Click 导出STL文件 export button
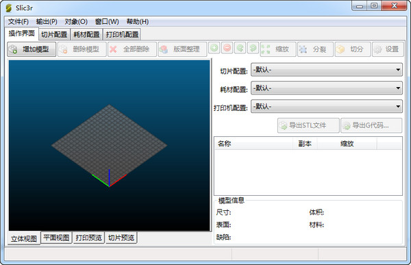Image resolution: width=411 pixels, height=265 pixels. coord(308,125)
